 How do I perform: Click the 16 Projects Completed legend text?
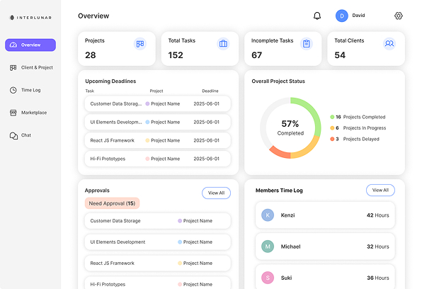(x=360, y=117)
